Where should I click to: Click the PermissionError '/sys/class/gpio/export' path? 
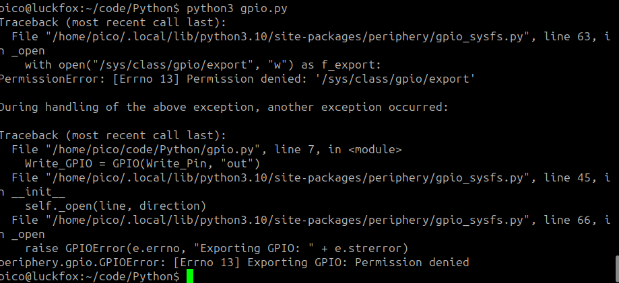pos(395,79)
